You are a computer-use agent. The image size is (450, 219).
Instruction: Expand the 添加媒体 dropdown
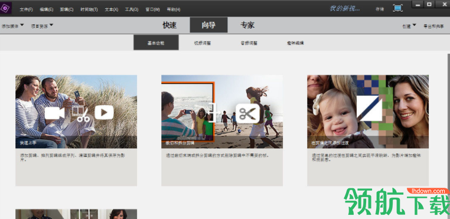coord(12,26)
